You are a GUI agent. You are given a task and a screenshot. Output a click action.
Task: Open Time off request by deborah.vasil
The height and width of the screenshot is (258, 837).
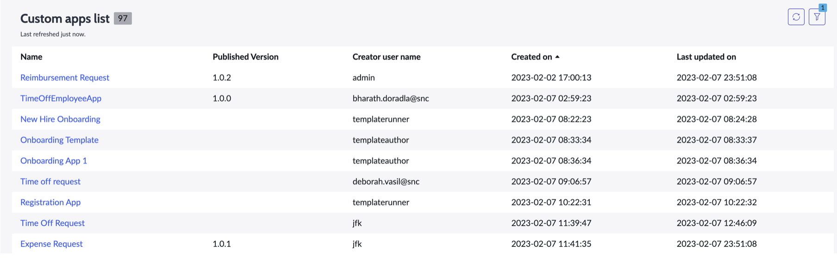coord(50,181)
